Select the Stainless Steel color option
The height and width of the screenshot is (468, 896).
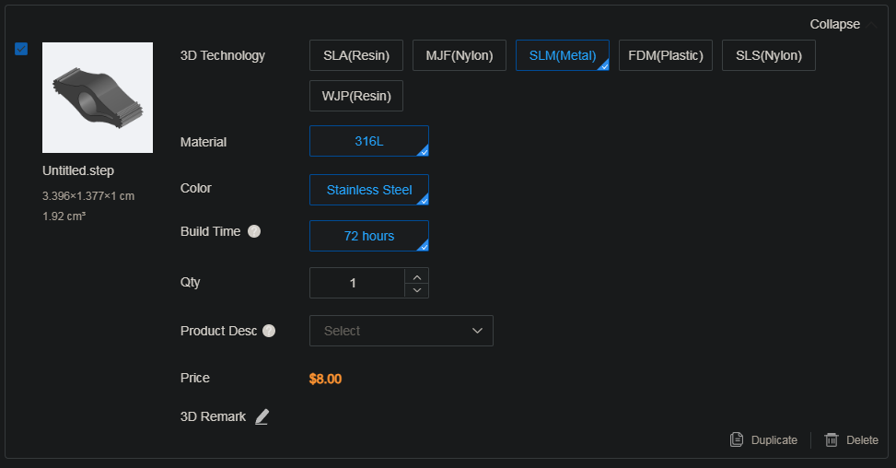coord(368,190)
